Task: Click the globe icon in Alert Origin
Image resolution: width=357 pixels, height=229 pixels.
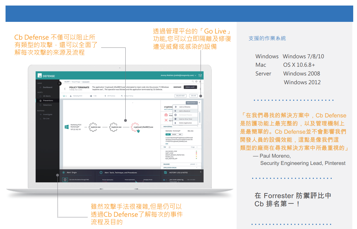Action: pos(65,180)
